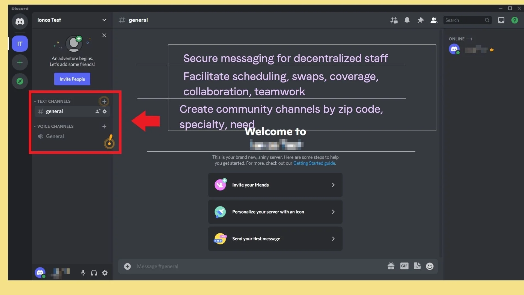This screenshot has height=295, width=524.
Task: Open the Getting Started guide link
Action: pyautogui.click(x=314, y=163)
